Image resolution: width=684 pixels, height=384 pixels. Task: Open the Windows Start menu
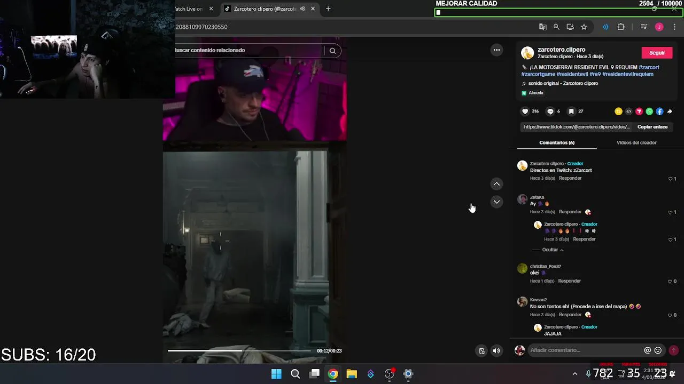point(276,374)
